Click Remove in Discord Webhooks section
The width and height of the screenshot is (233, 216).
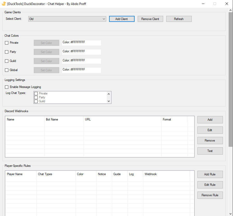click(210, 140)
